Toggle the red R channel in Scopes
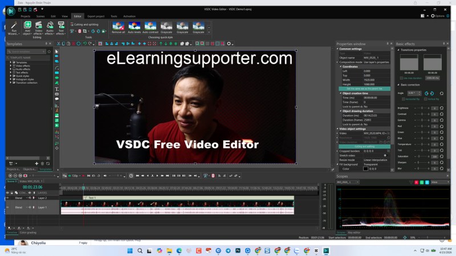The height and width of the screenshot is (256, 456). [416, 182]
